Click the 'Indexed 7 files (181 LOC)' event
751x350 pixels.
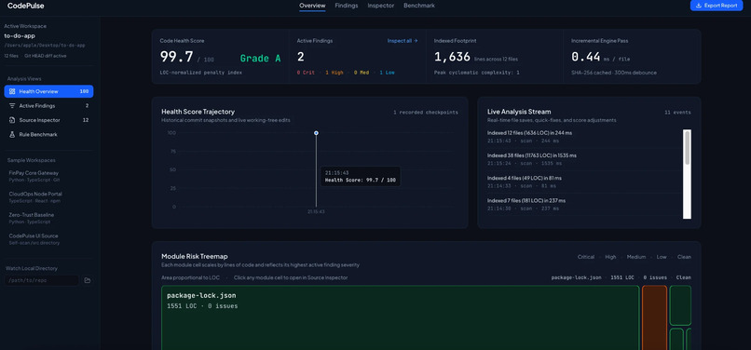(x=526, y=200)
